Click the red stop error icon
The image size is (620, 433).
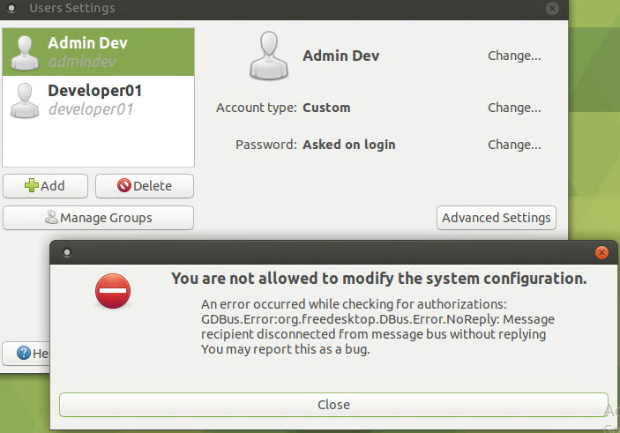pyautogui.click(x=113, y=292)
